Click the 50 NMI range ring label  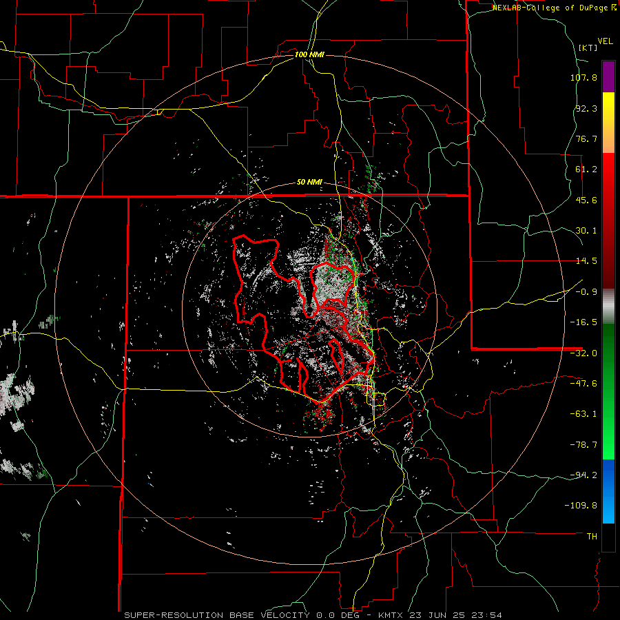click(309, 182)
